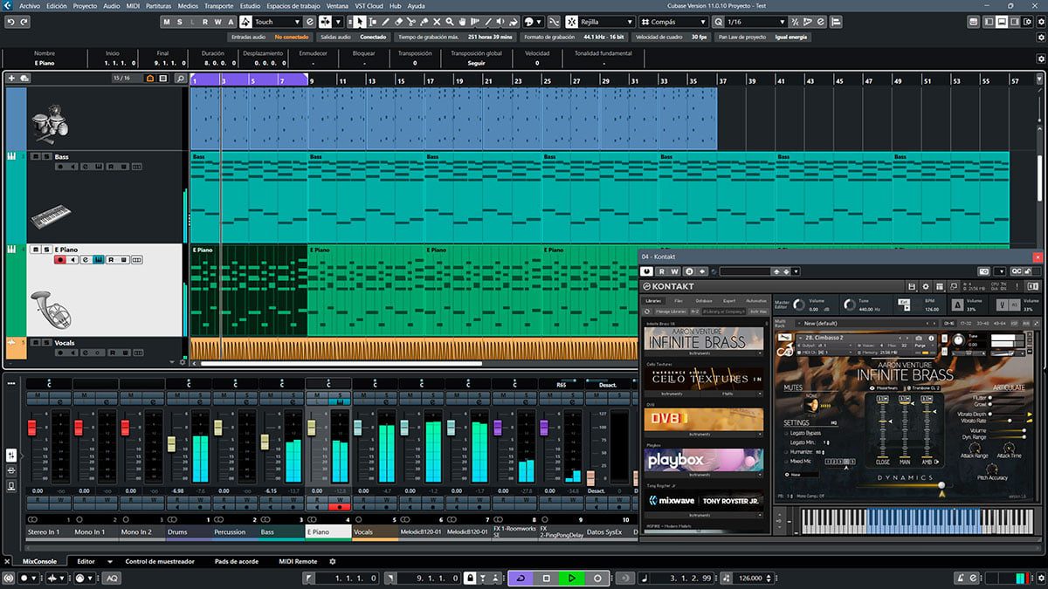The width and height of the screenshot is (1048, 589).
Task: Select the Mute X tool
Action: click(437, 22)
